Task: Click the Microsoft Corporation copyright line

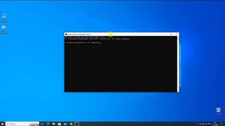Action: tap(97, 39)
